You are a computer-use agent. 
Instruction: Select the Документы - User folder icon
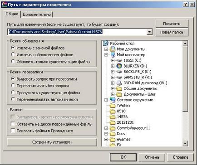tap(119, 94)
